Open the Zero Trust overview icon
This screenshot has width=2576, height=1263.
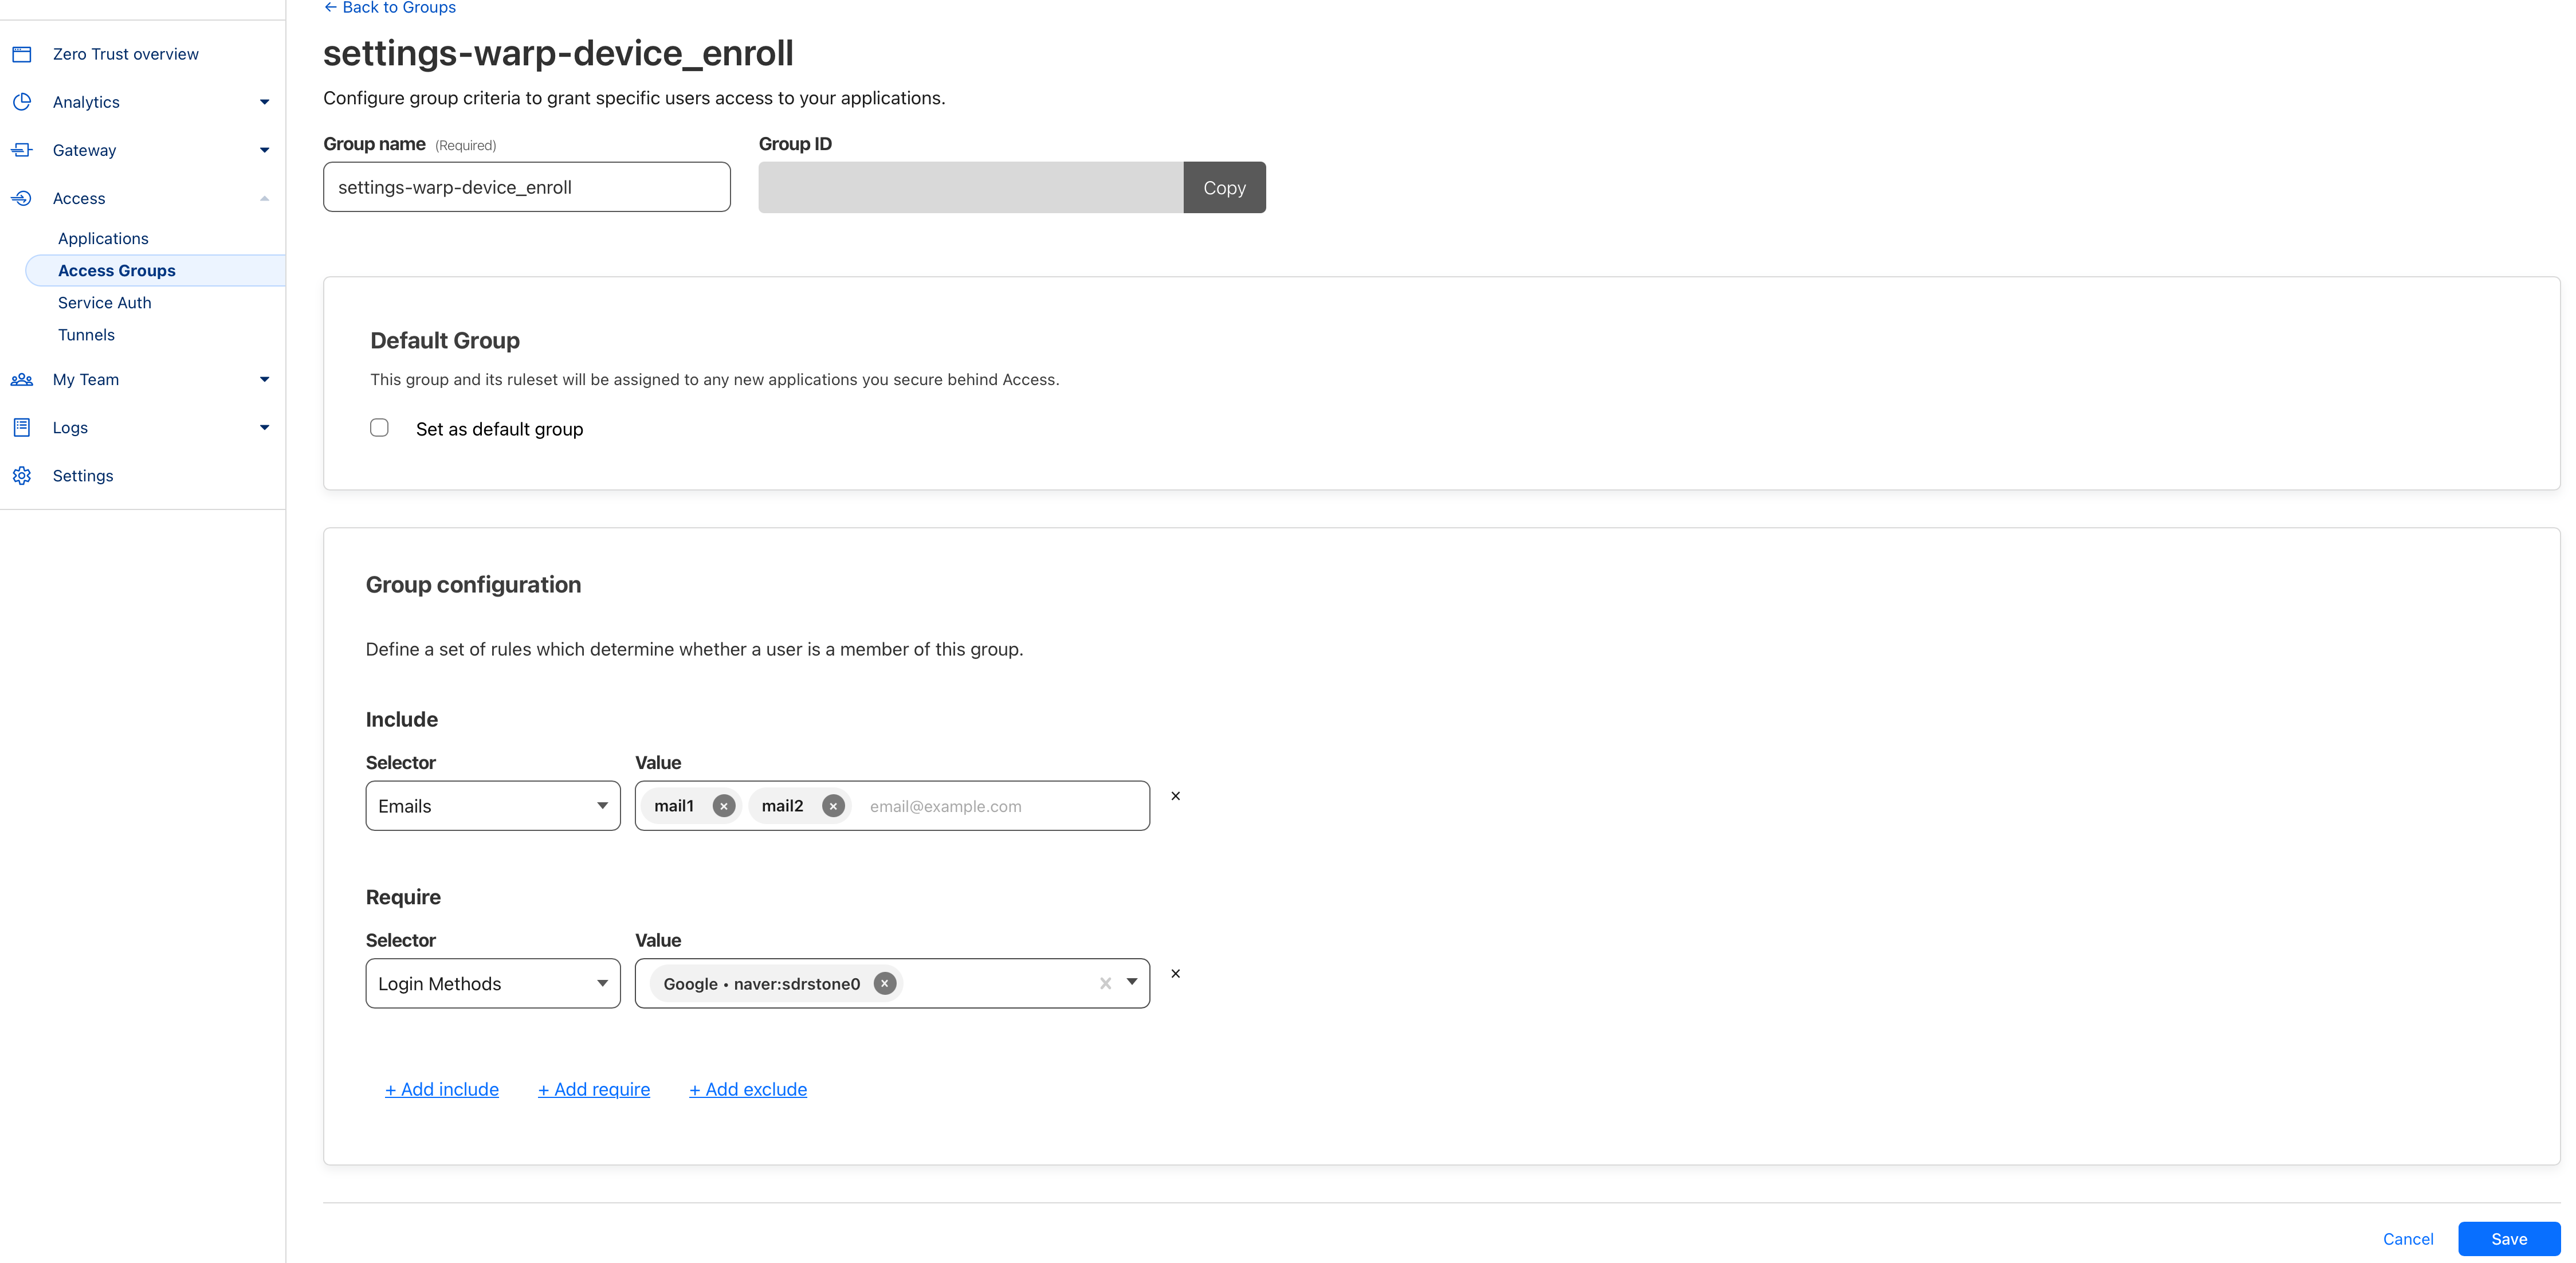coord(22,53)
